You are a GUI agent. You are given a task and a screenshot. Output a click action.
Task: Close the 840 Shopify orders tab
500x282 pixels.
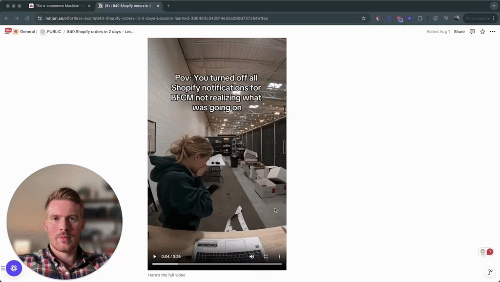coord(158,6)
